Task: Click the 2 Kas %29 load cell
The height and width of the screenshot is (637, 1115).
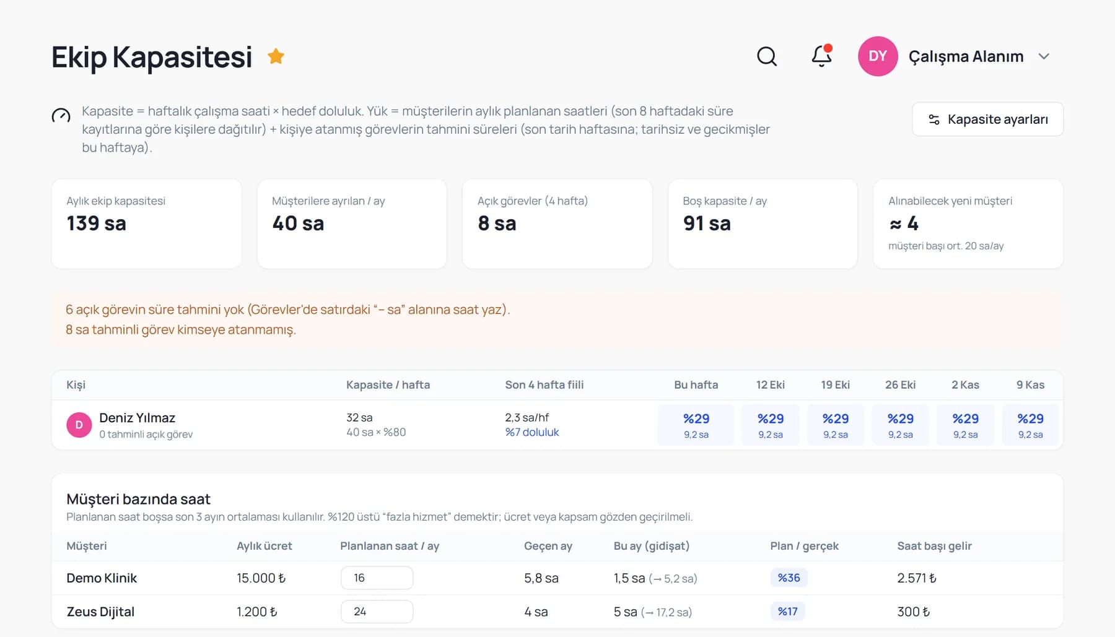Action: 966,425
